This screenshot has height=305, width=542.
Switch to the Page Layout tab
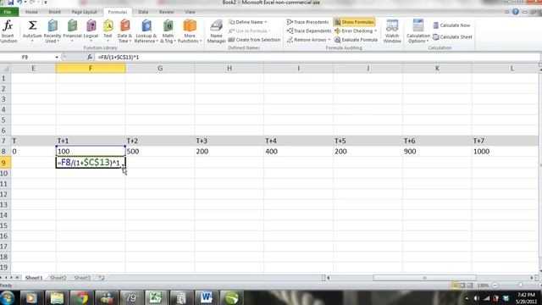pos(85,12)
